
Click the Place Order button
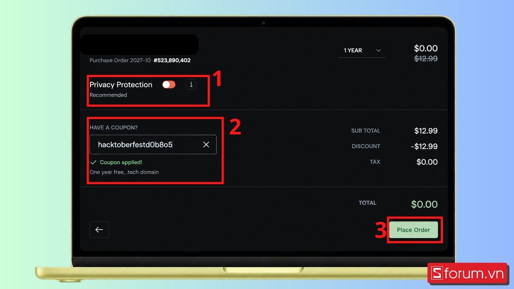click(x=413, y=230)
